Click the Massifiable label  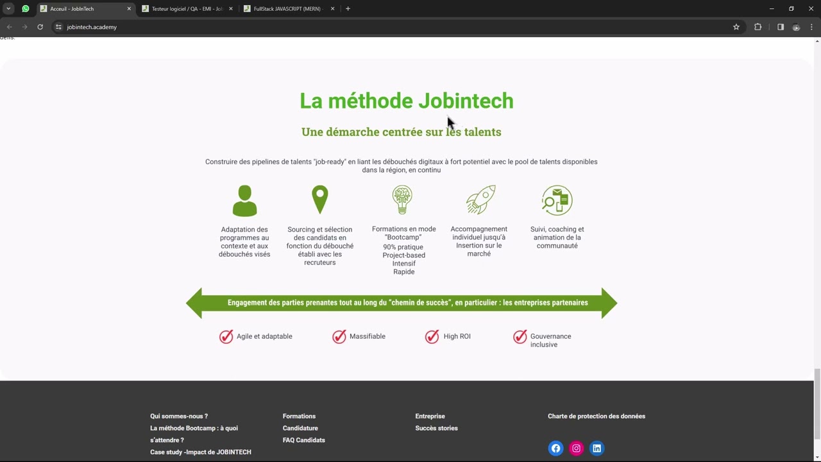(x=368, y=336)
